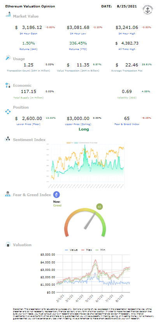Toggle the Value series in chart legend
This screenshot has height=329, width=167.
[72, 250]
